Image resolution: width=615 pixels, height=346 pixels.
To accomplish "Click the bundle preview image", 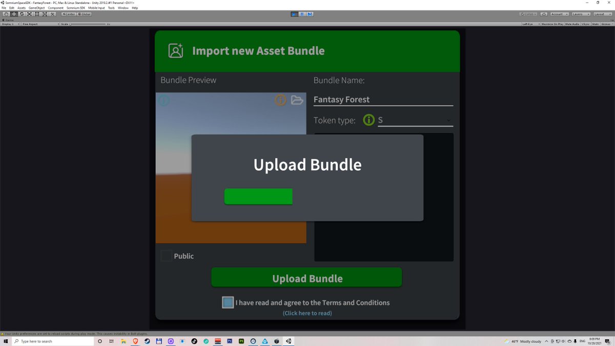I will pos(231,168).
